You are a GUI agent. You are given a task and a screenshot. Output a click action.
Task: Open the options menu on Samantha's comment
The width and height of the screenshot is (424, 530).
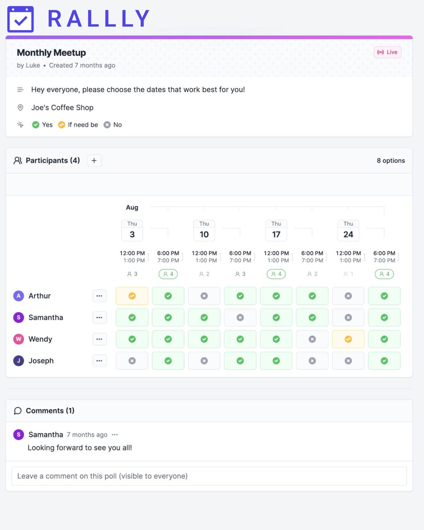pos(115,434)
